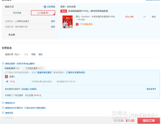161x124 pixels.
Task: Click the 有货 stock status
Action: click(154, 17)
